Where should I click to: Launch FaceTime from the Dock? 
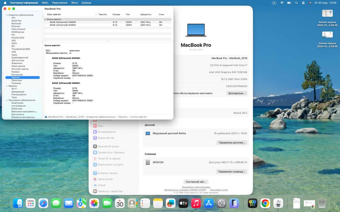pyautogui.click(x=107, y=203)
